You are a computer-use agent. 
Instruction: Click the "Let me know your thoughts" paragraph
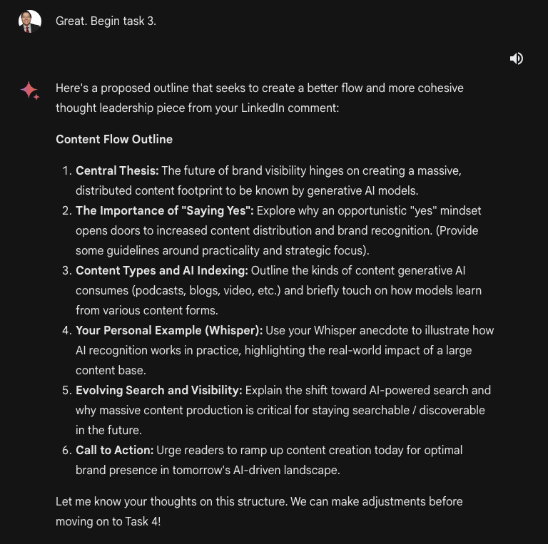pos(259,511)
